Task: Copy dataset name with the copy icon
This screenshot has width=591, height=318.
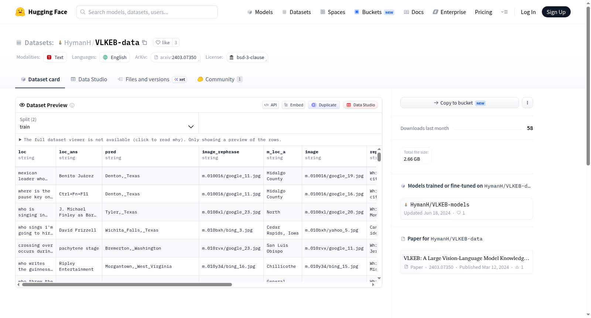Action: (x=145, y=42)
